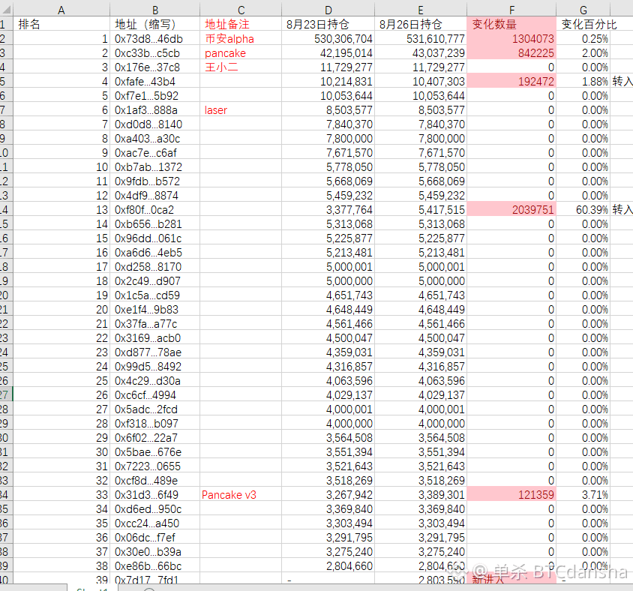This screenshot has height=591, width=633.
Task: Click cell with value 3,377,764
Action: click(328, 209)
